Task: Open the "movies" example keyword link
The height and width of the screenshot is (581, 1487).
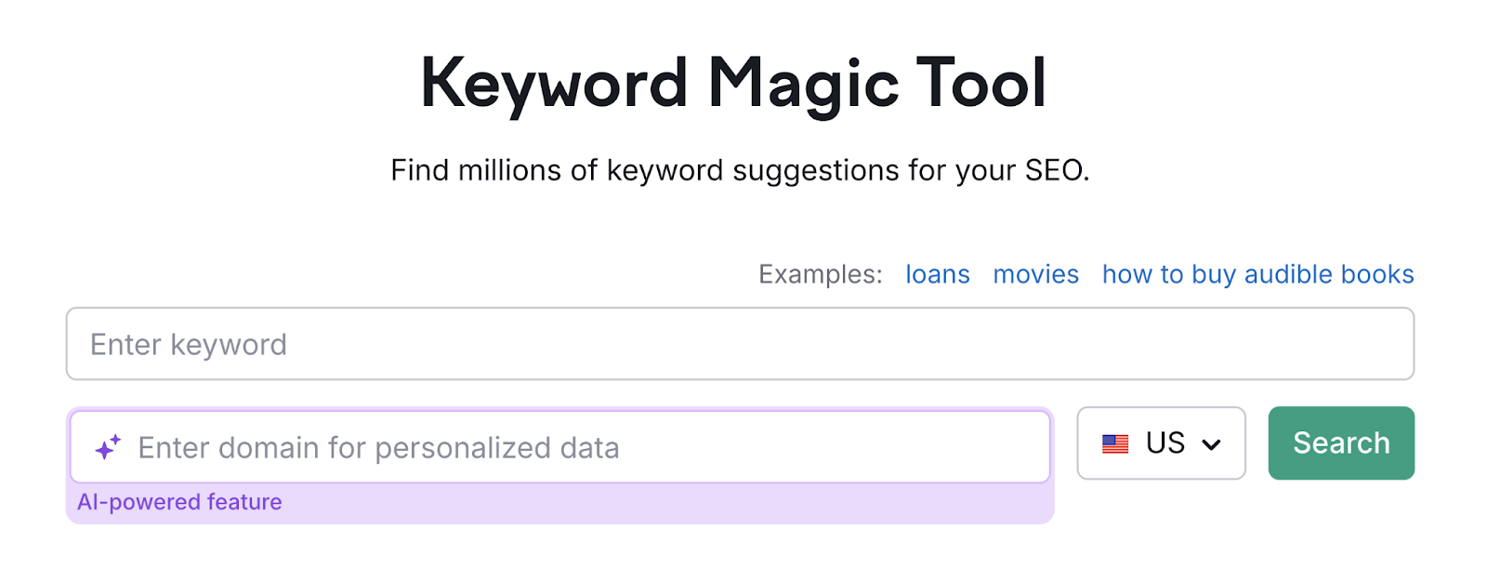Action: (x=1035, y=274)
